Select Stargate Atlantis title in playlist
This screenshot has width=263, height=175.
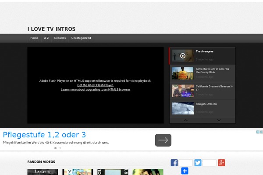click(x=206, y=104)
